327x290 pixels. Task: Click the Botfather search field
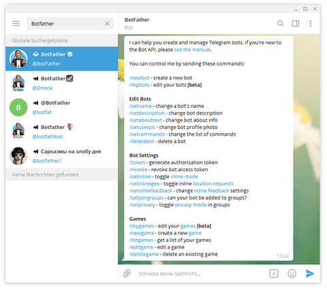70,24
